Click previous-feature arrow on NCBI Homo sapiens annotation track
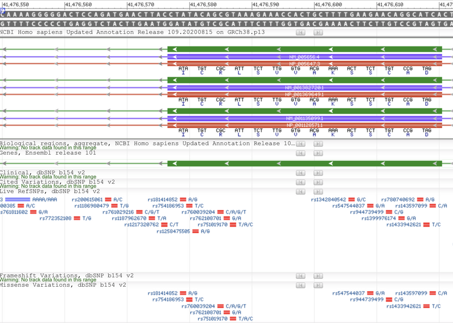 pyautogui.click(x=301, y=32)
